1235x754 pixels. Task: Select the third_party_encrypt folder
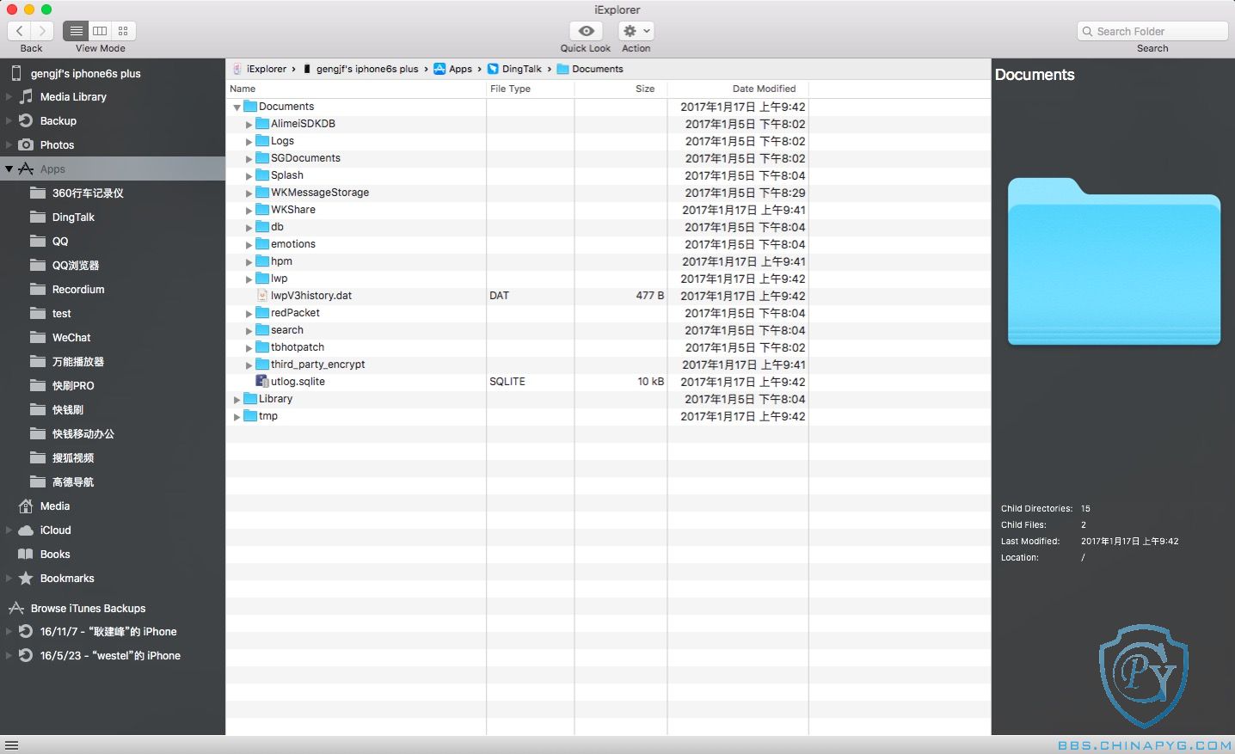(x=317, y=365)
